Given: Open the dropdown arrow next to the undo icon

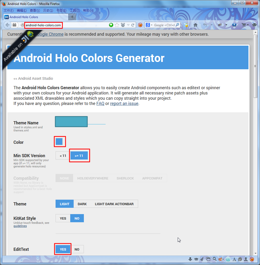Looking at the screenshot, I should tap(212, 25).
